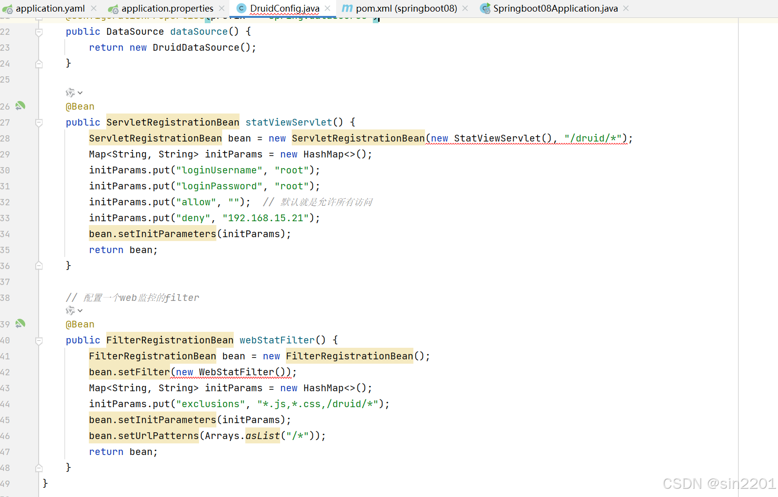This screenshot has height=497, width=778.
Task: Open the Springboot08Application.java tab
Action: (555, 8)
